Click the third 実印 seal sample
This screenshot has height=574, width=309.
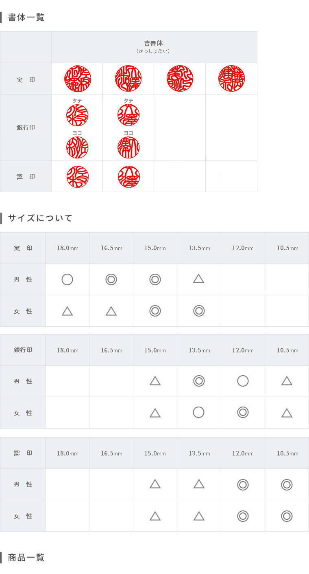point(180,79)
